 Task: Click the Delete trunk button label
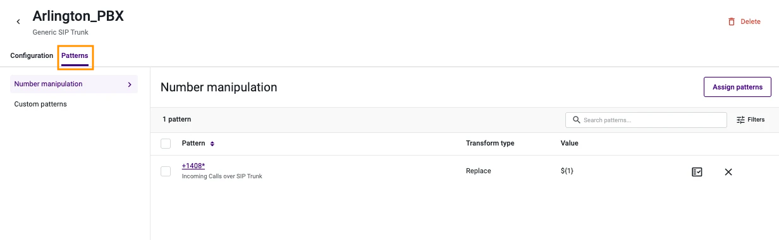(751, 21)
